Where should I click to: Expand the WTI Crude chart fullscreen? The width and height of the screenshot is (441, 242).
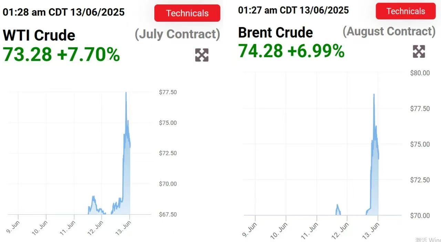pos(202,55)
